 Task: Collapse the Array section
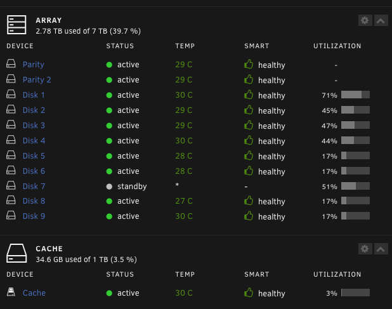point(381,20)
